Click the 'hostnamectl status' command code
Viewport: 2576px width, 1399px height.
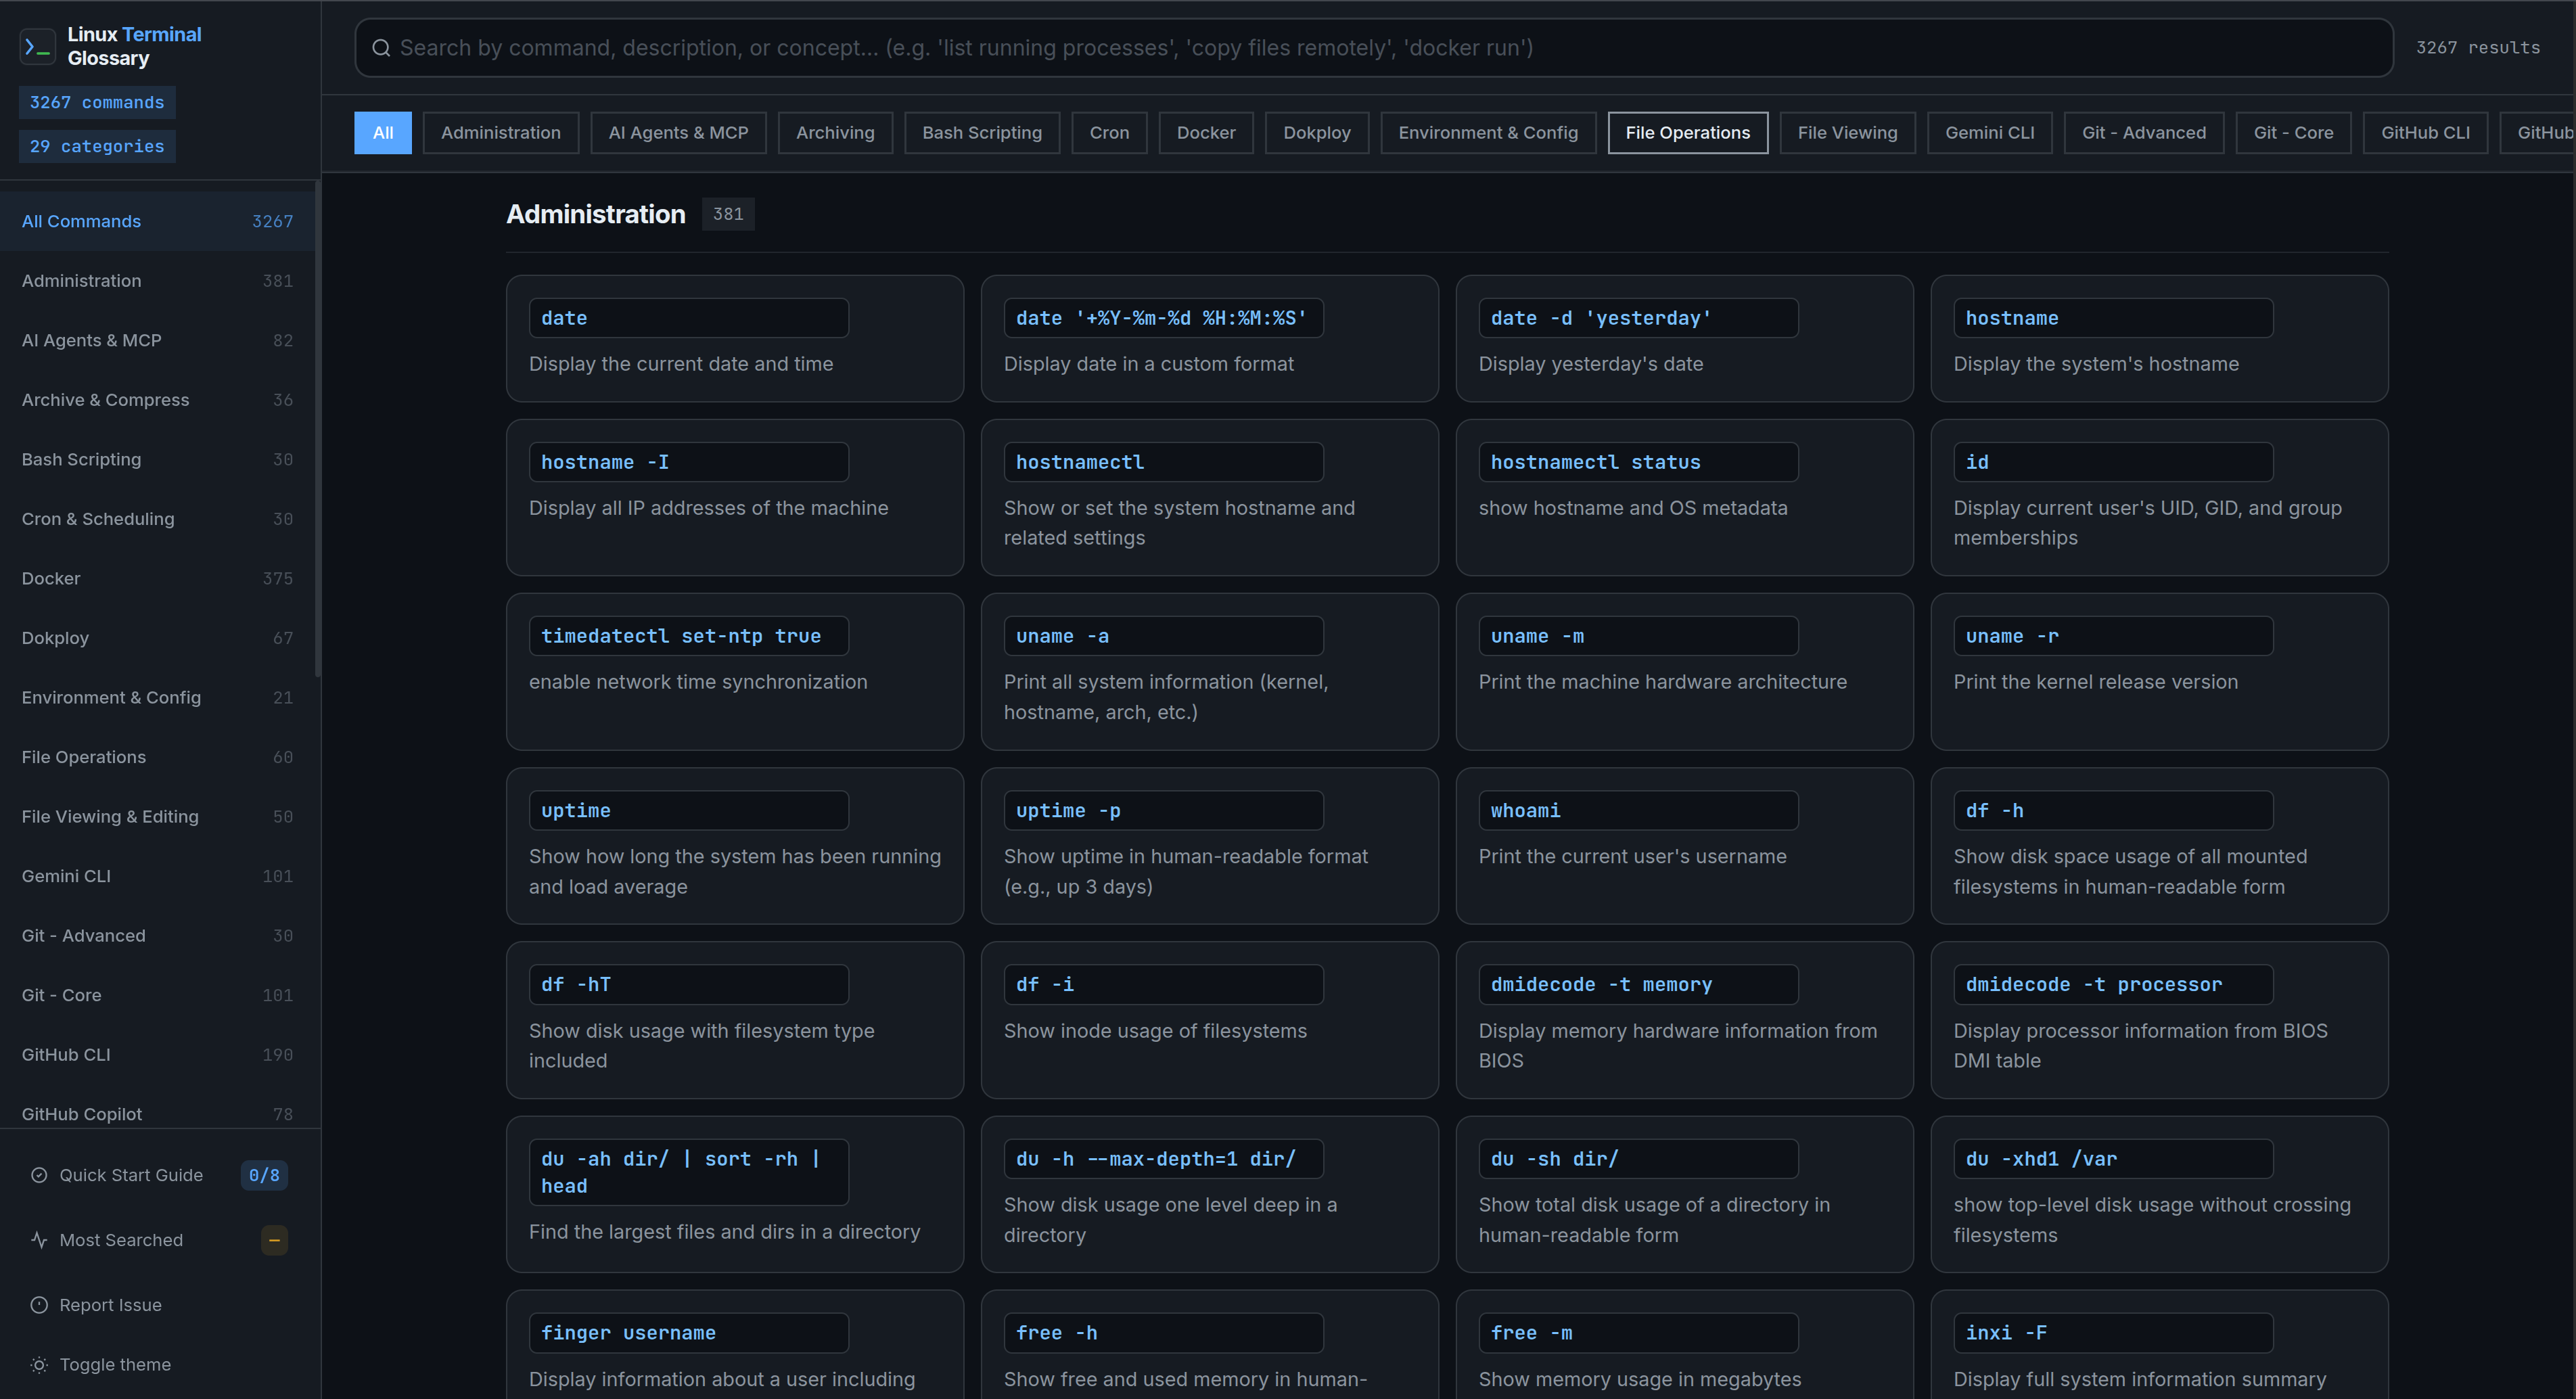(x=1638, y=462)
